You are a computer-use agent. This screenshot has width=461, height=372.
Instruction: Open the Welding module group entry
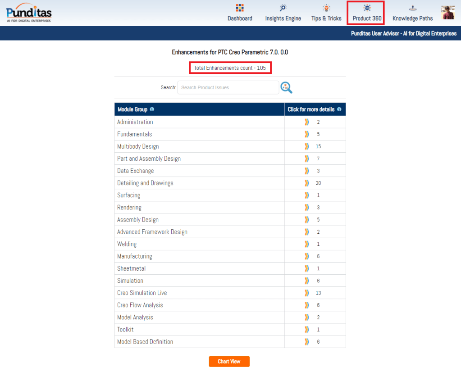127,244
